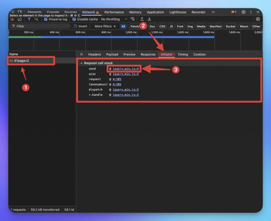Screen dimensions: 271x221
Task: Open the Response tab
Action: 148,54
